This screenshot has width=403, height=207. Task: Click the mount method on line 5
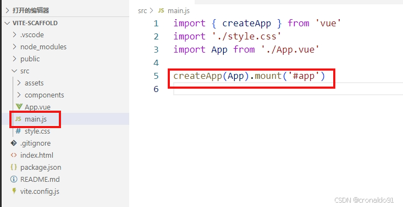coord(268,76)
